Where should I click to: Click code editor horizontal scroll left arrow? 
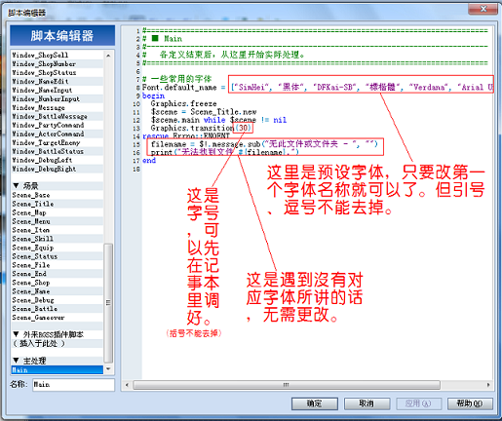tap(127, 385)
